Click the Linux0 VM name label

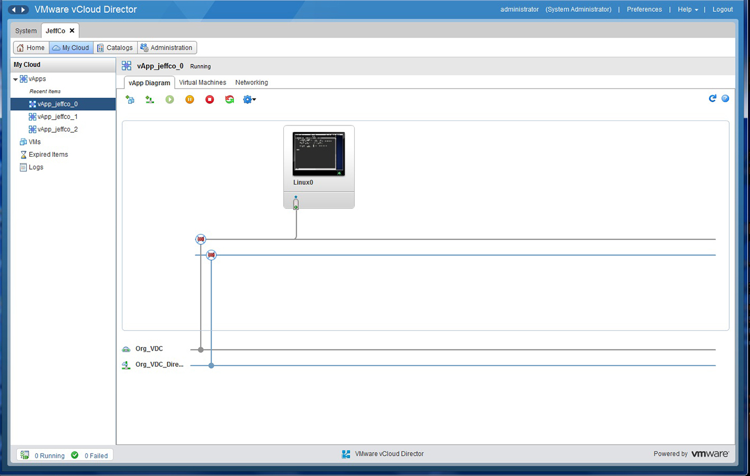pos(303,183)
